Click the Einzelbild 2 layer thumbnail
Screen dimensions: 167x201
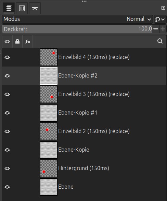[49, 131]
